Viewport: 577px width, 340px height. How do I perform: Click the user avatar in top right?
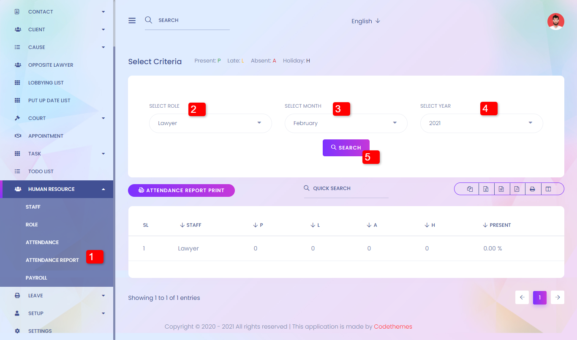[x=555, y=22]
